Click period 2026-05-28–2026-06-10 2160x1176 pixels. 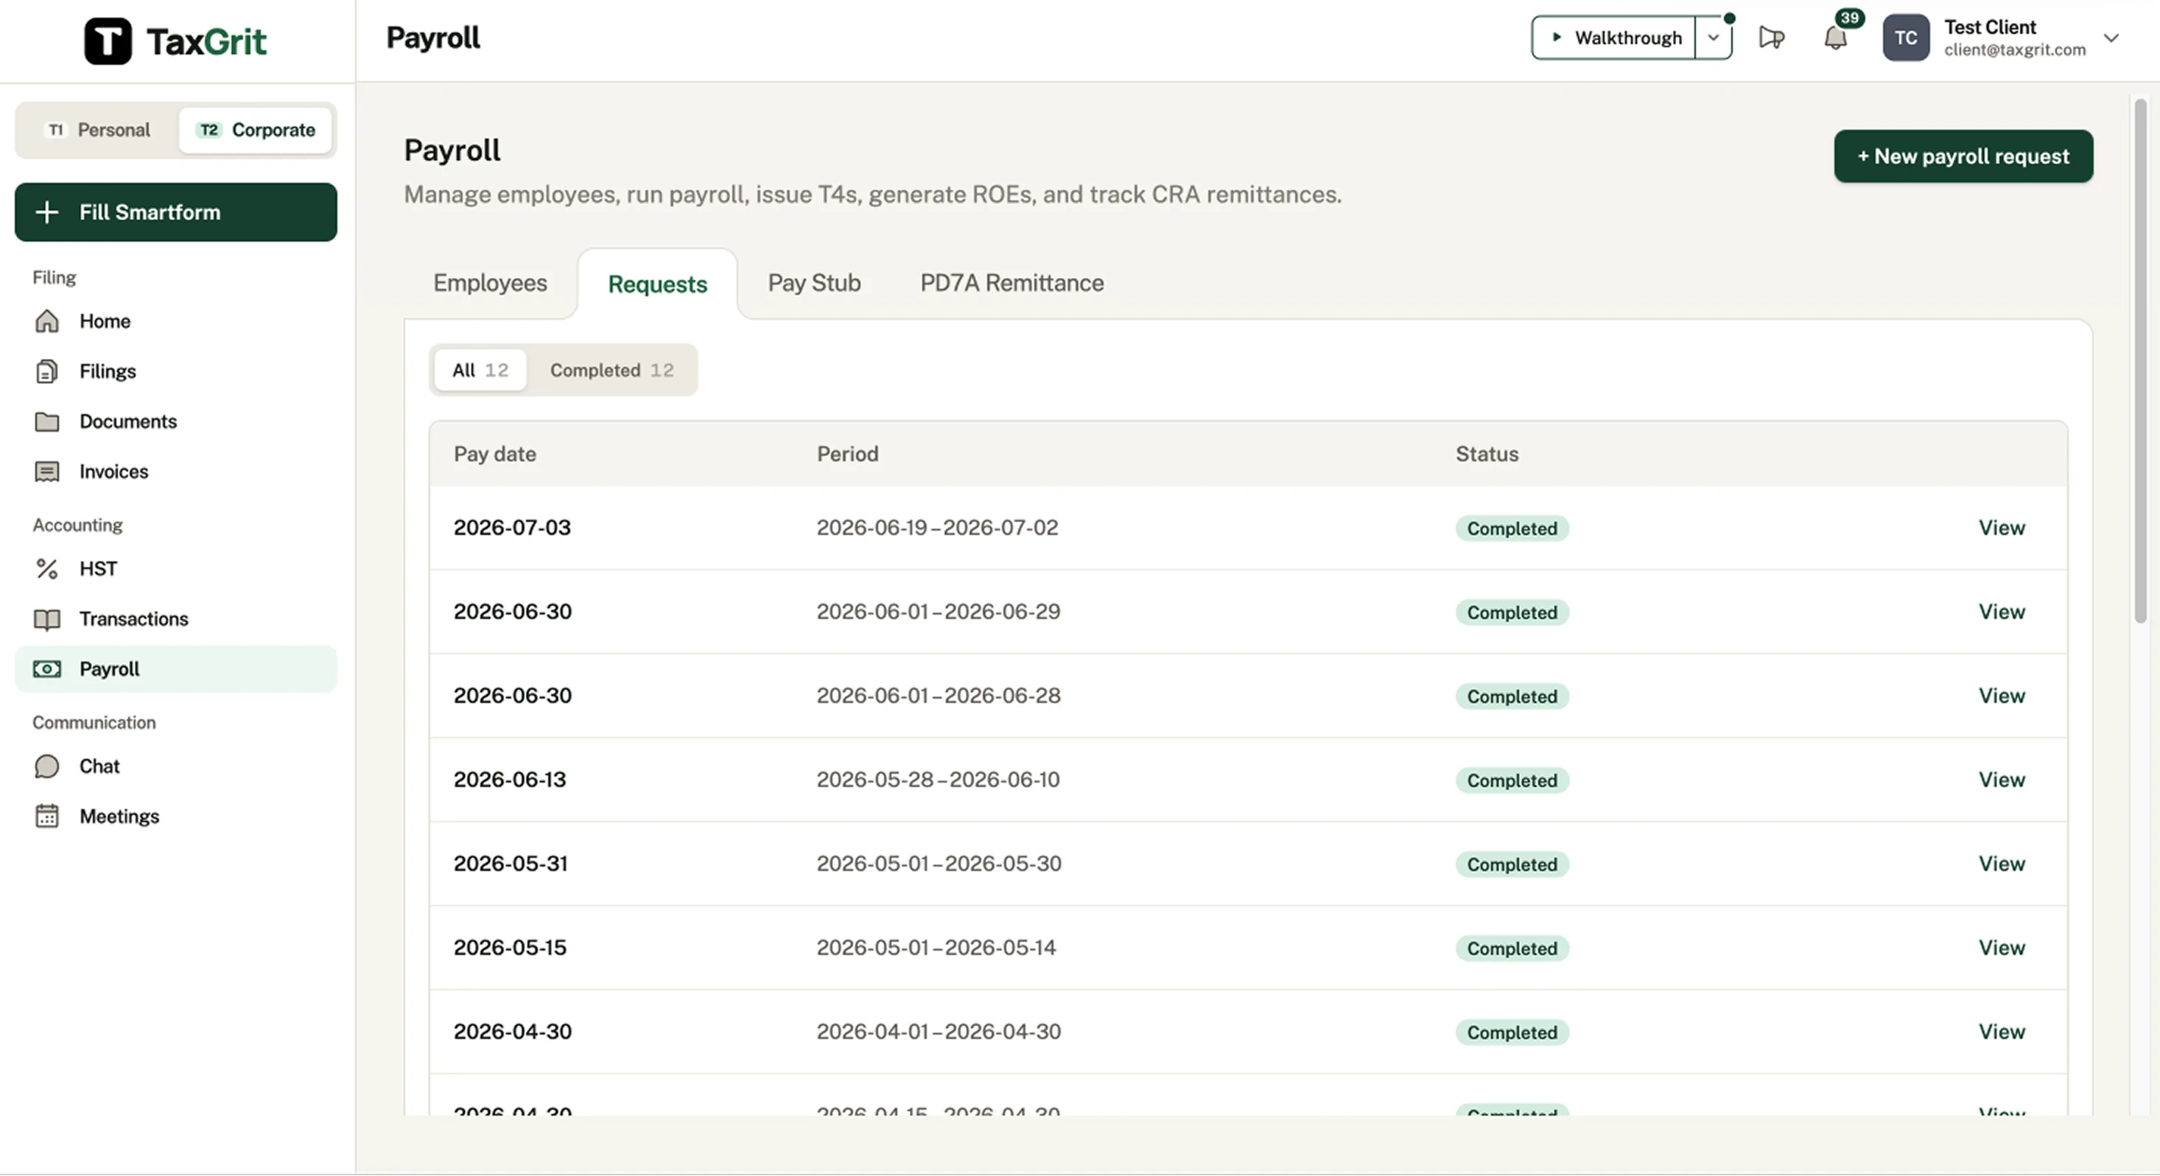(938, 780)
